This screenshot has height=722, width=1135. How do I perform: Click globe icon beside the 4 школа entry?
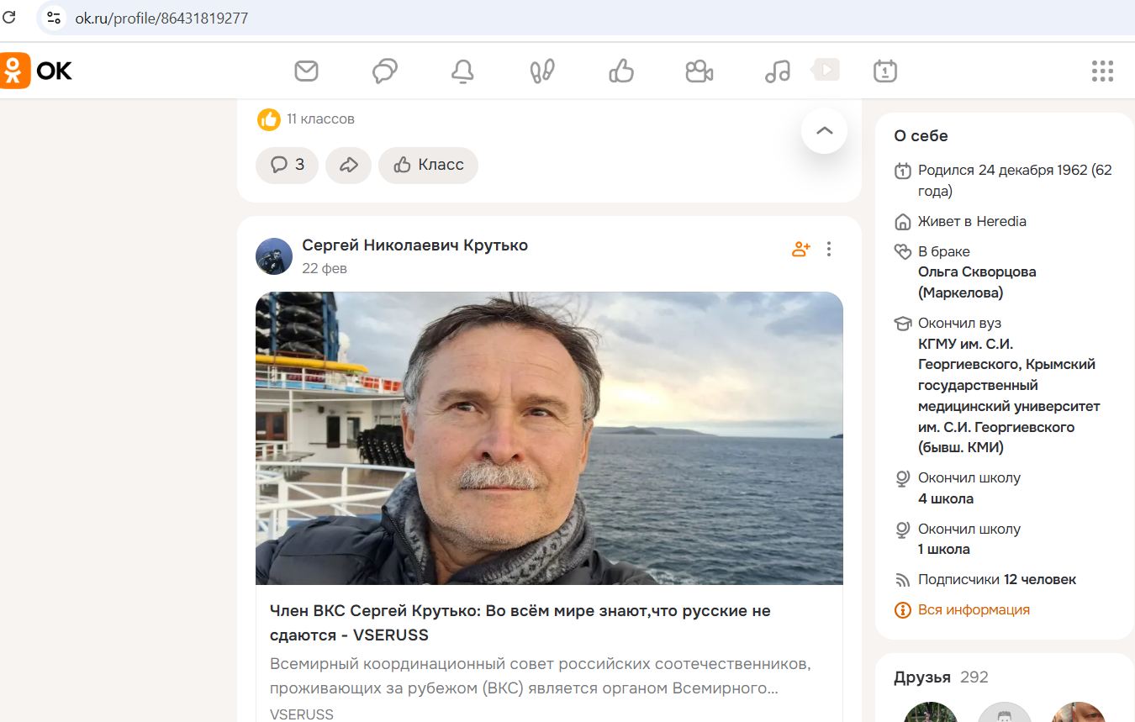point(902,478)
